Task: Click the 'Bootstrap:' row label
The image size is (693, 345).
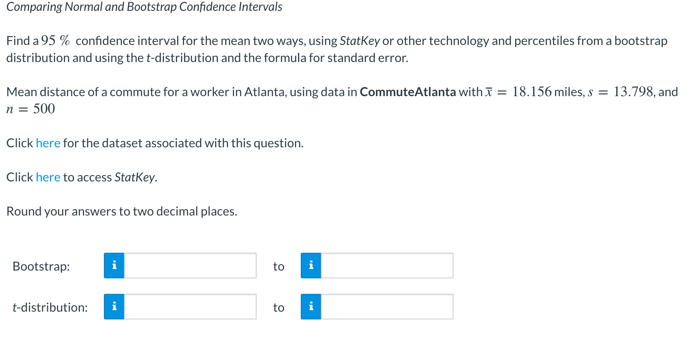Action: (x=41, y=266)
